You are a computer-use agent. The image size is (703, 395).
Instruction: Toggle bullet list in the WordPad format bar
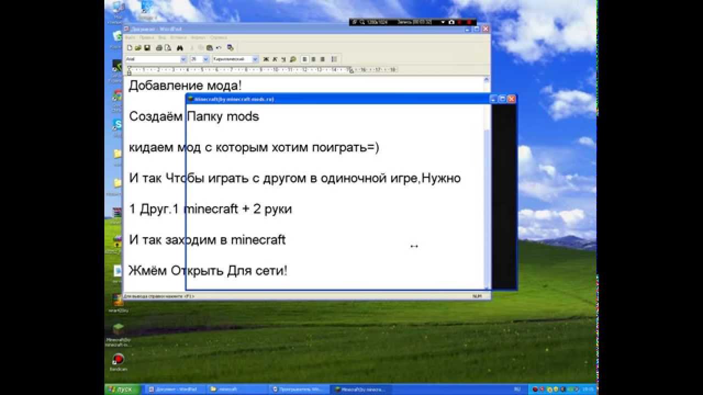(334, 59)
